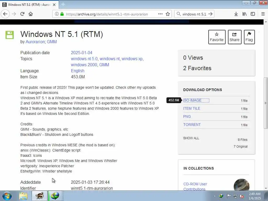Open CD-ROM User Contributions collection
Image resolution: width=268 pixels, height=201 pixels.
[x=195, y=186]
